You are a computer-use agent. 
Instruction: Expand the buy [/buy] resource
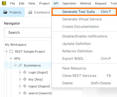[x=20, y=79]
